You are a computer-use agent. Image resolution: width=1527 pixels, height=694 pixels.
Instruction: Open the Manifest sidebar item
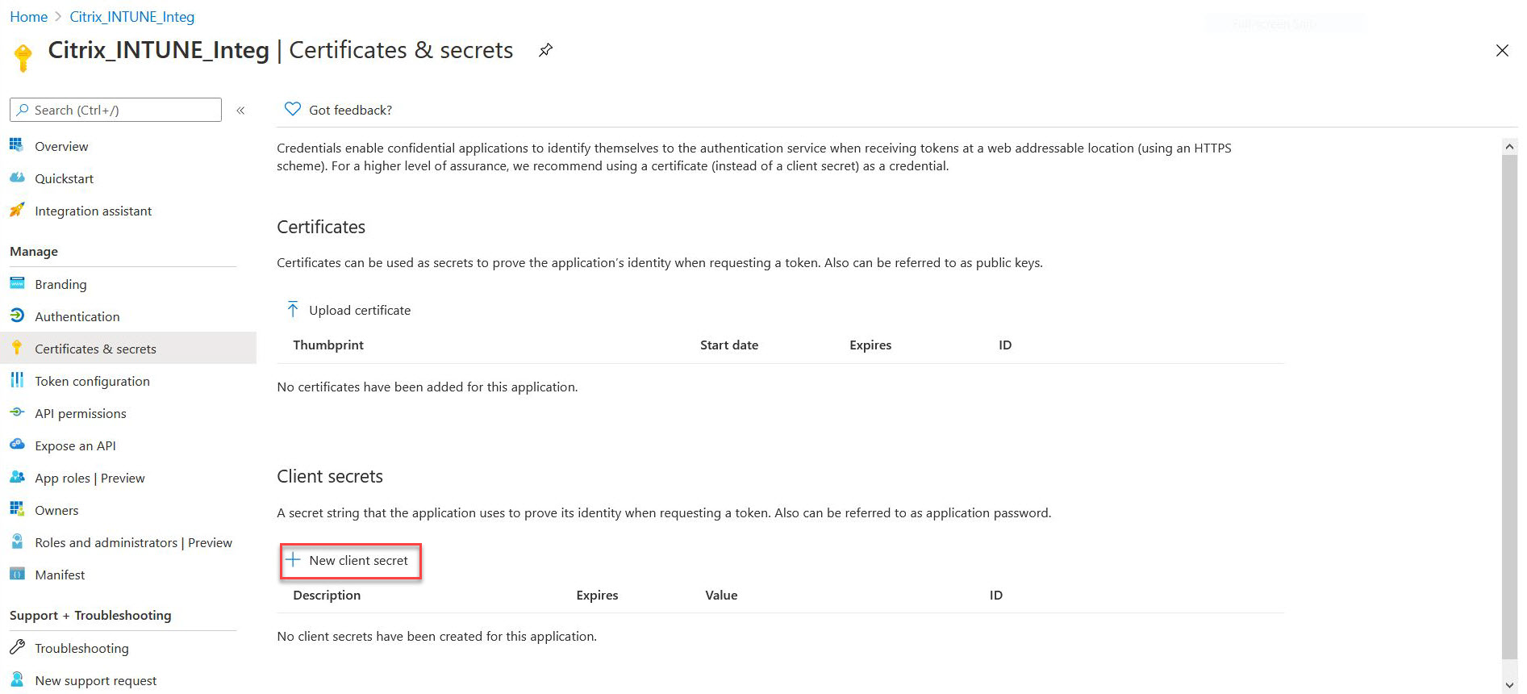[x=60, y=575]
